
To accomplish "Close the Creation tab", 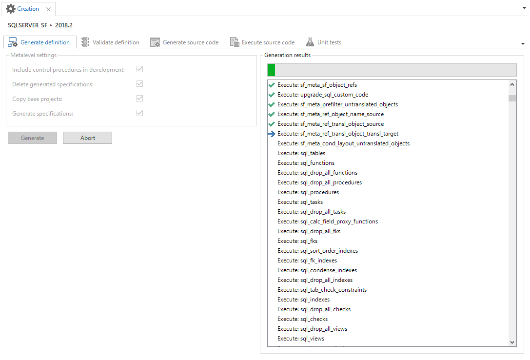I will [x=48, y=9].
